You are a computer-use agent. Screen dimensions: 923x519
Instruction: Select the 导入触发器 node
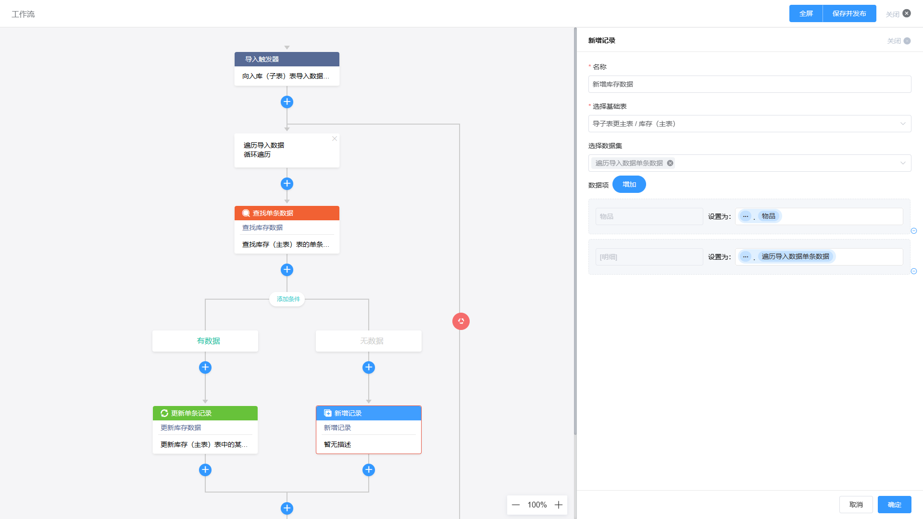(x=287, y=69)
